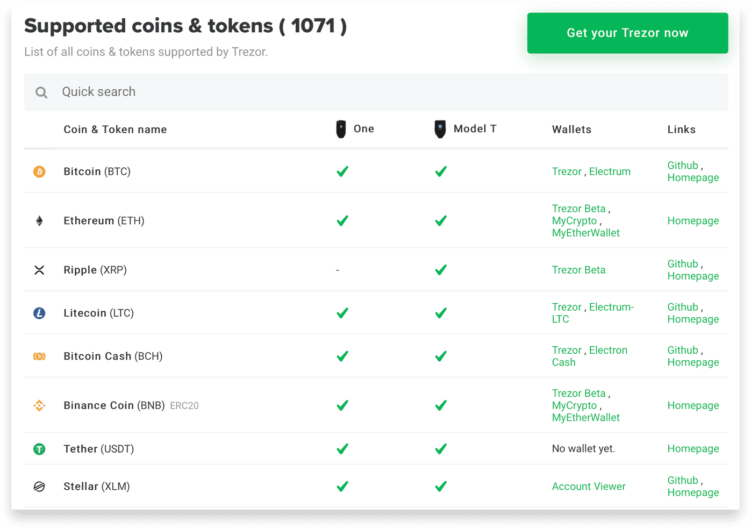Click the Binance Coin icon
This screenshot has height=529, width=751.
pyautogui.click(x=39, y=405)
